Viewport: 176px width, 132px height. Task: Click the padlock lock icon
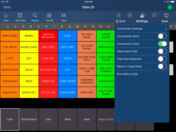pos(154,15)
